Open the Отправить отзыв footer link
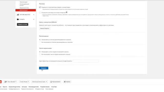Viewport: 164px width, 92px height. (x=39, y=89)
